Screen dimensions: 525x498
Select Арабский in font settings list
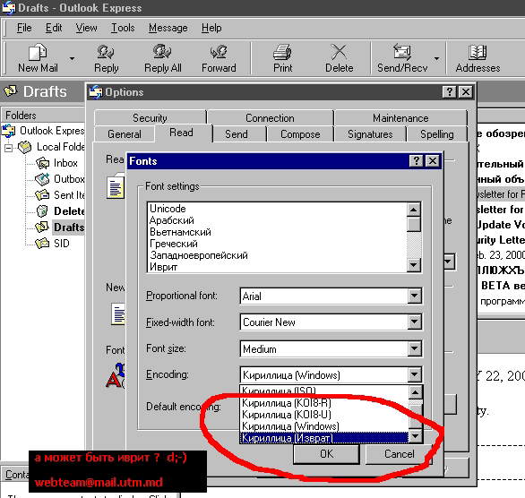point(278,220)
